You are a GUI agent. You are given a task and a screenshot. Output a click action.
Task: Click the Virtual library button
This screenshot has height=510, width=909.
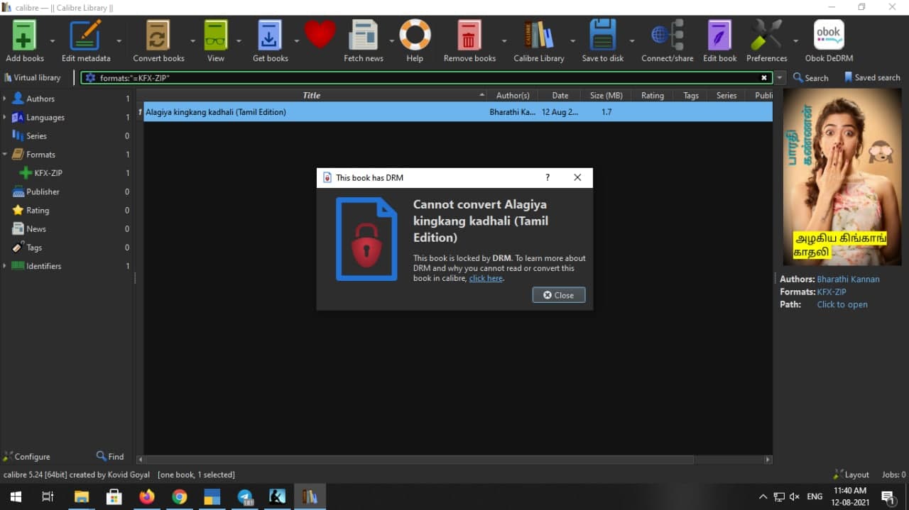33,77
